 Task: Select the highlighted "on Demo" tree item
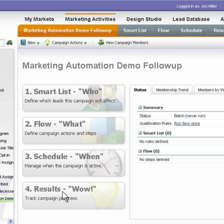coord(7,199)
